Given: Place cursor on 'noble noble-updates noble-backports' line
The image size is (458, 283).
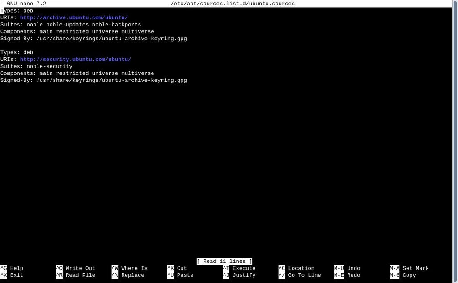Looking at the screenshot, I should point(71,25).
